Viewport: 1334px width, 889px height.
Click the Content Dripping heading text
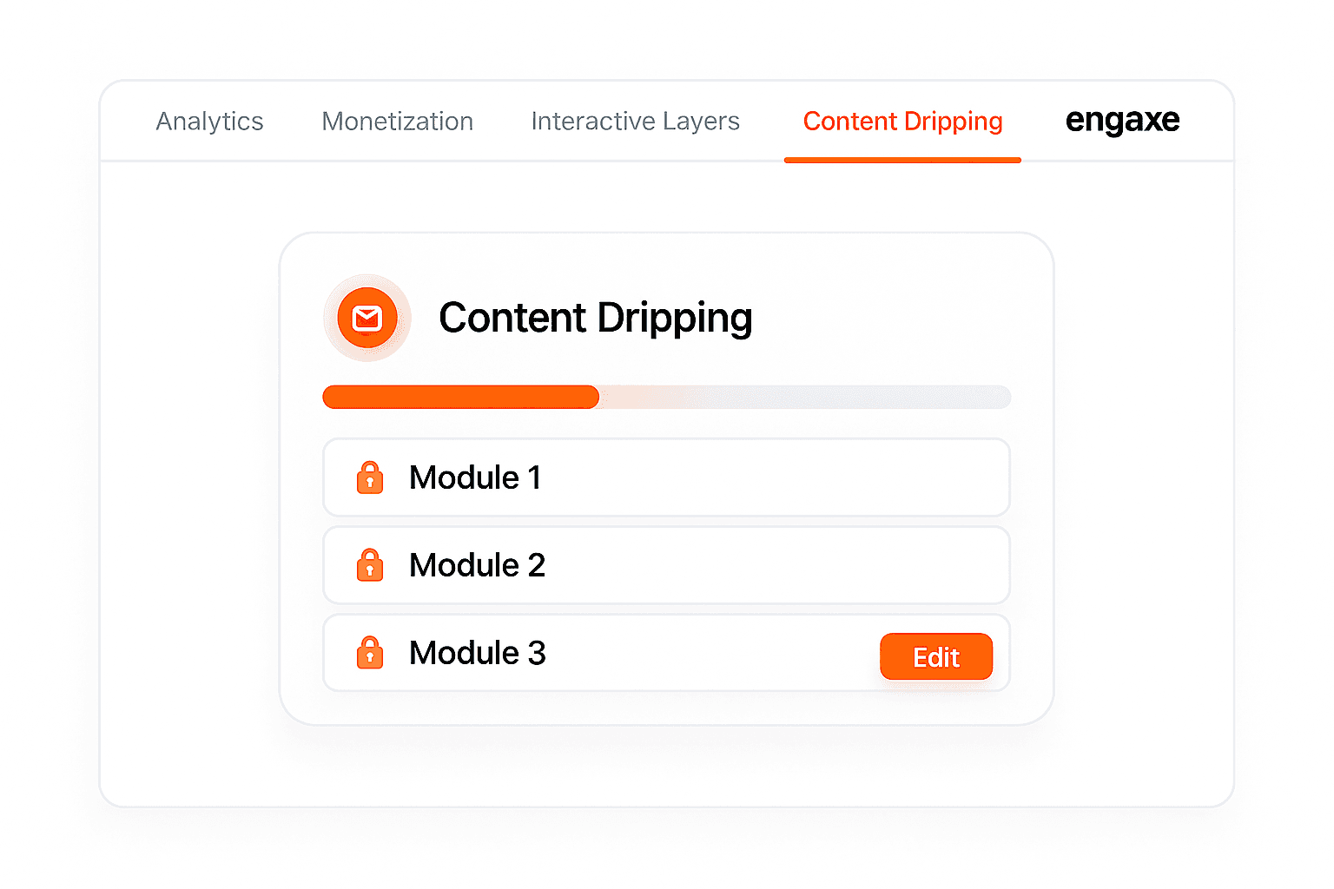click(595, 318)
